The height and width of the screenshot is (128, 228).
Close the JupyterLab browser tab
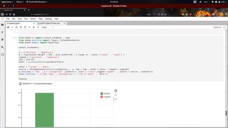pyautogui.click(x=25, y=10)
